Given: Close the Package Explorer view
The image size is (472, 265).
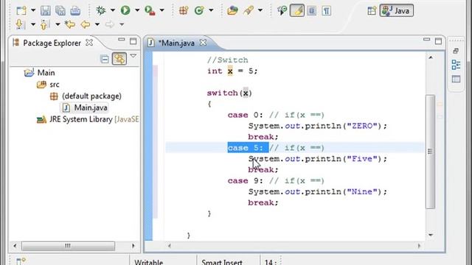Looking at the screenshot, I should [89, 43].
